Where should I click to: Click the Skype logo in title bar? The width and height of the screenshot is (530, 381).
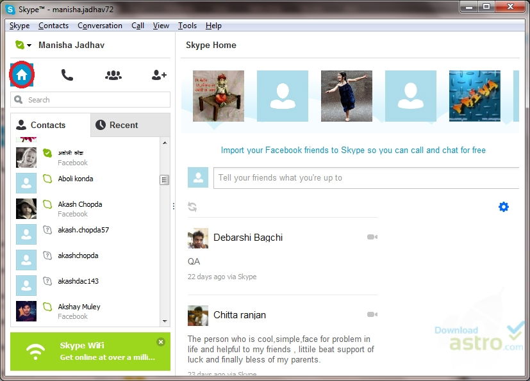coord(10,10)
